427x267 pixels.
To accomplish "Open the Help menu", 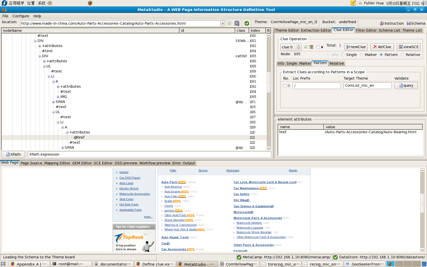I will 37,16.
